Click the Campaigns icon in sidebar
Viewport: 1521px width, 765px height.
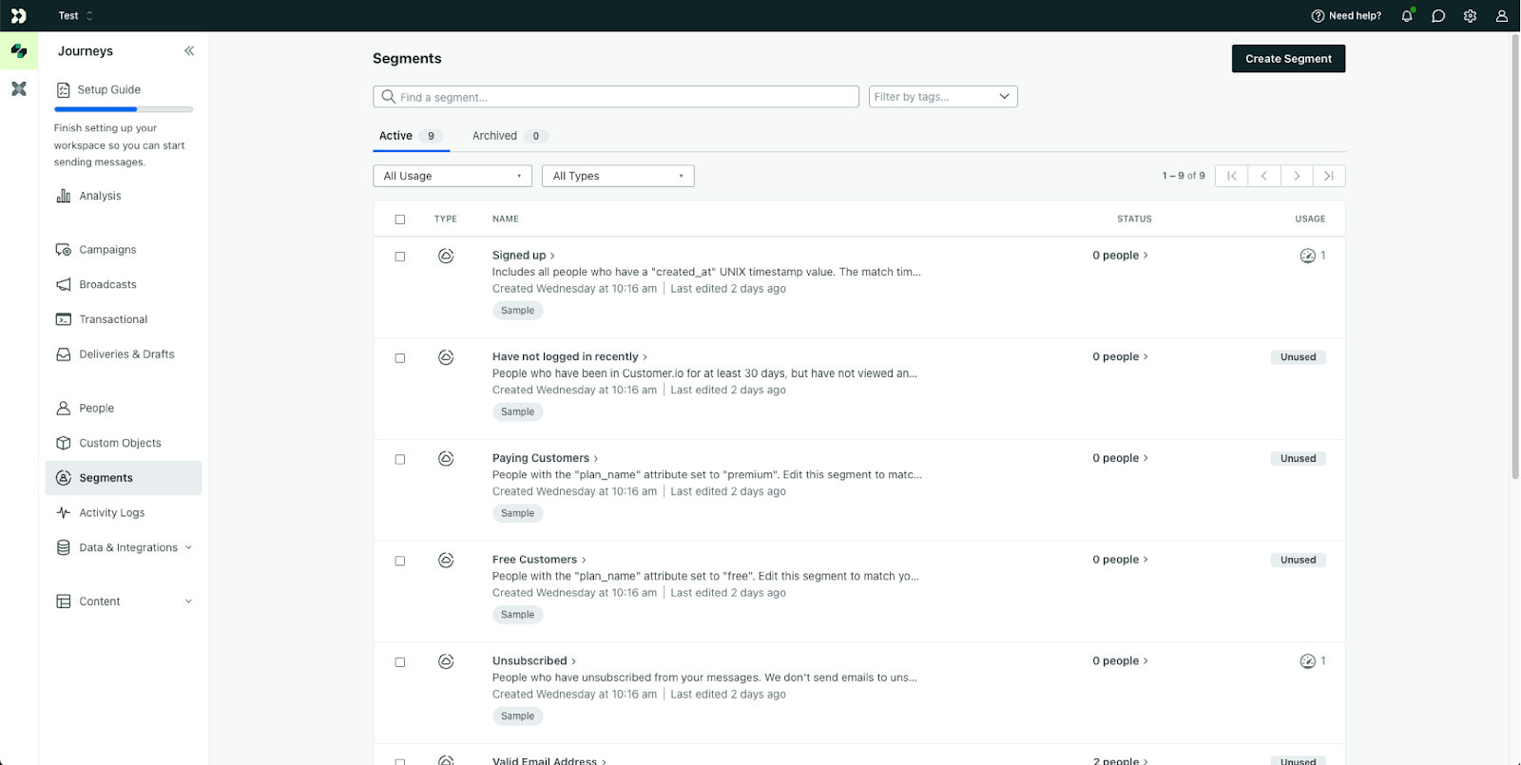[64, 250]
